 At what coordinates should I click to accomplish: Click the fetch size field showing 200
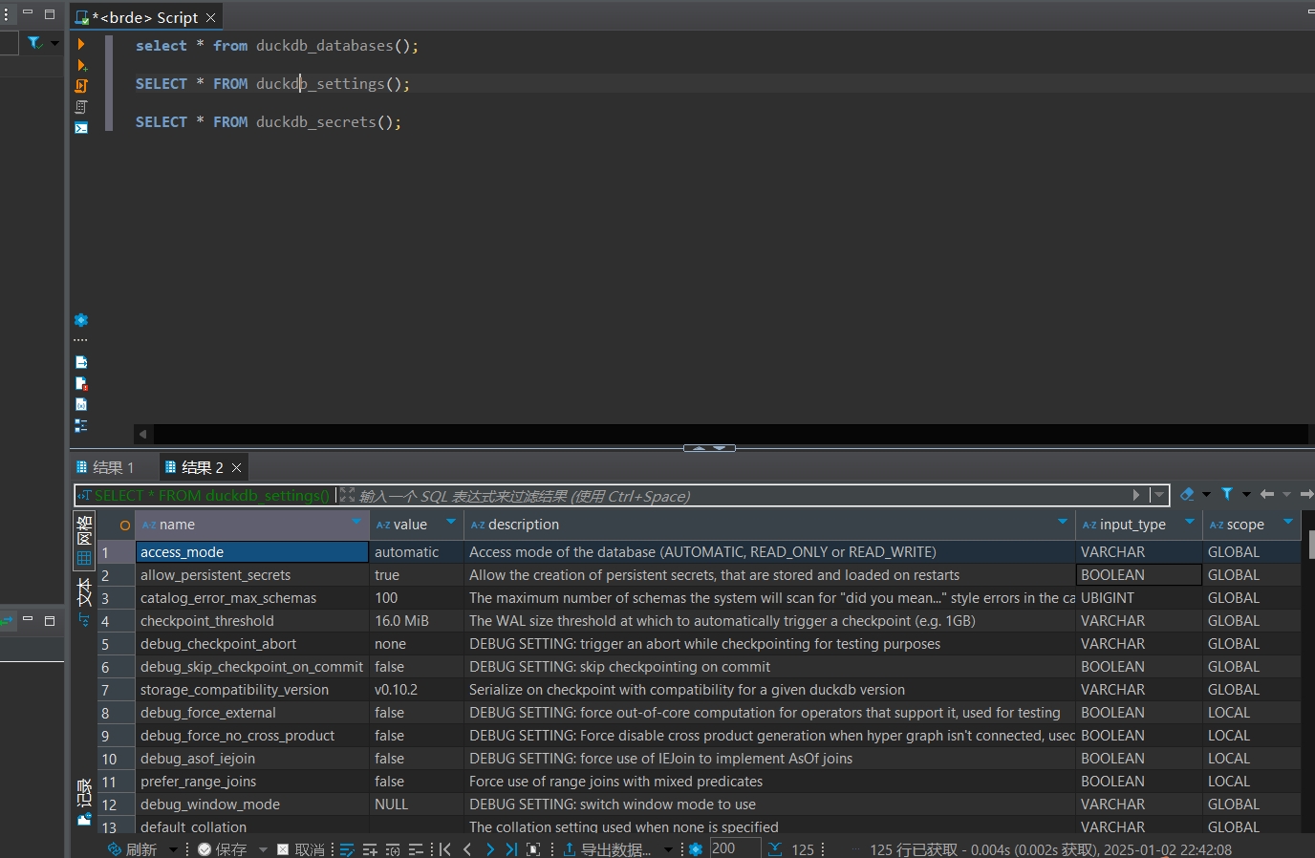point(735,848)
